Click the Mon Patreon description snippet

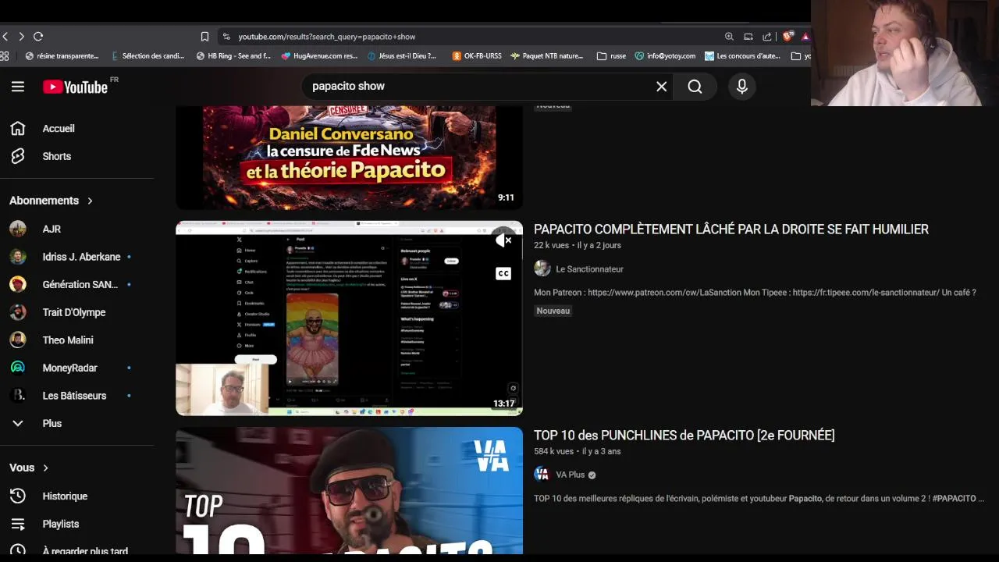coord(755,293)
